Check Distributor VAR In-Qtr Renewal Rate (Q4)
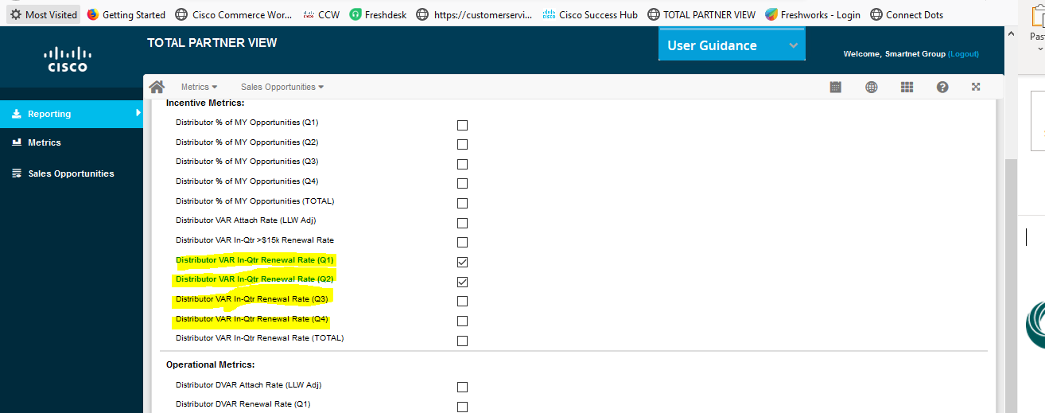The width and height of the screenshot is (1045, 413). coord(462,321)
